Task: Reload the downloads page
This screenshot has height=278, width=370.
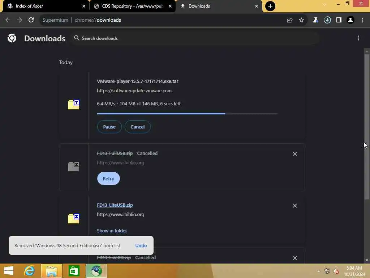Action: (x=31, y=20)
